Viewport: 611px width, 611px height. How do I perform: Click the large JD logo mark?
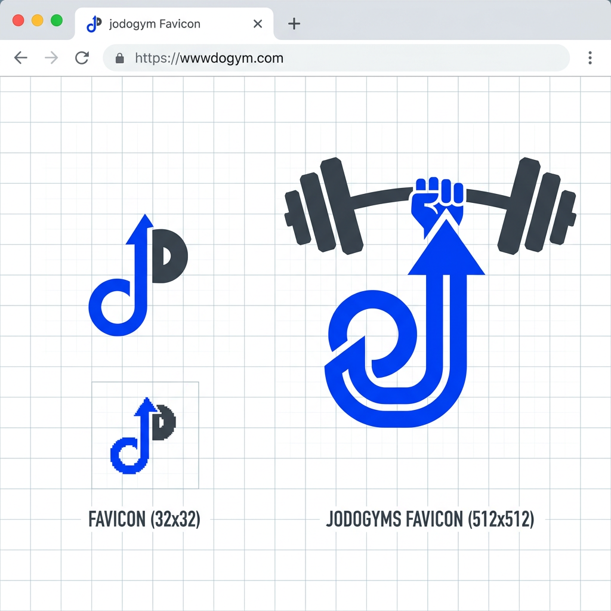pyautogui.click(x=138, y=274)
